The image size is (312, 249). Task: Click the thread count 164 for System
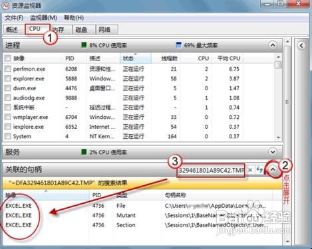[x=172, y=136]
